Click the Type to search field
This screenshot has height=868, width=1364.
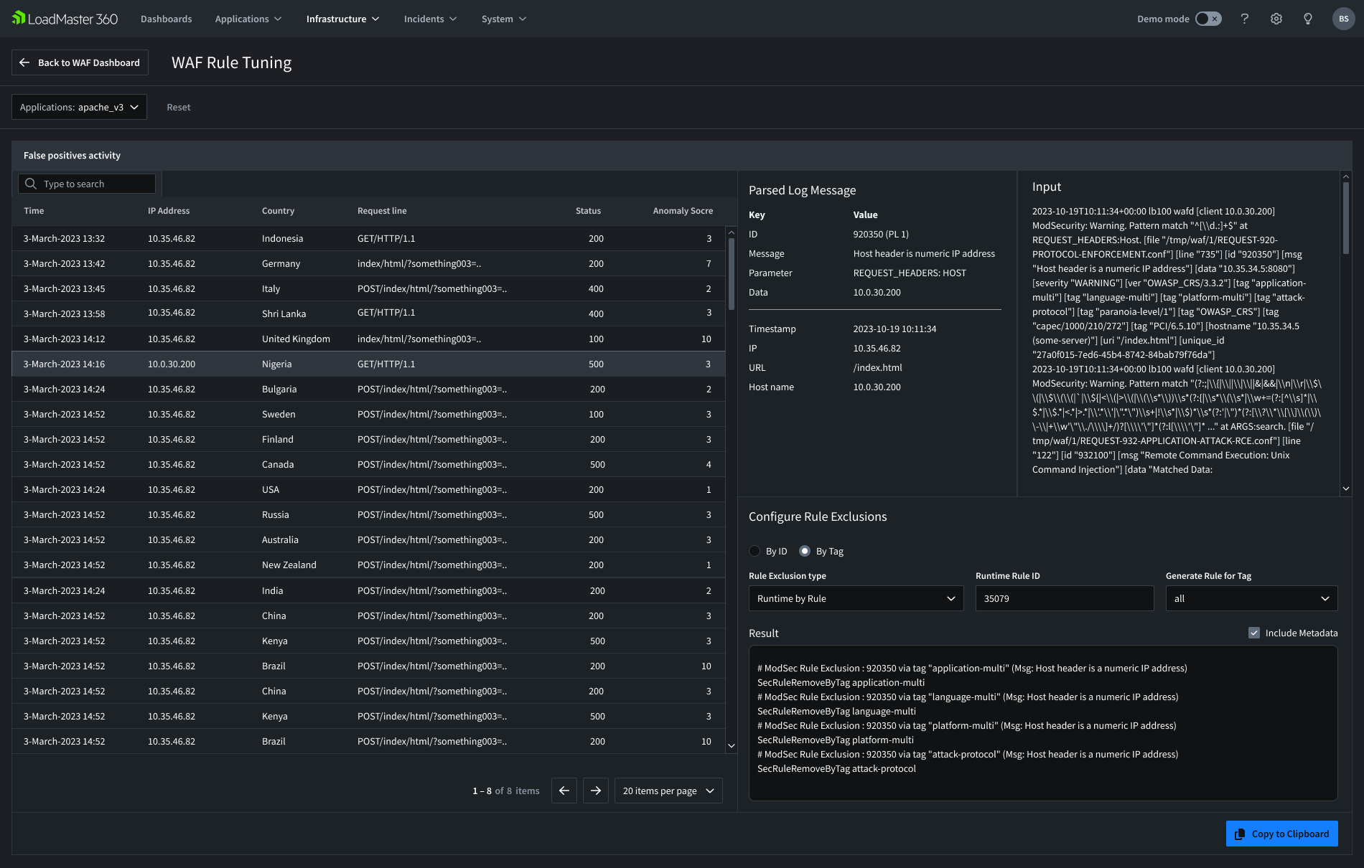click(87, 184)
